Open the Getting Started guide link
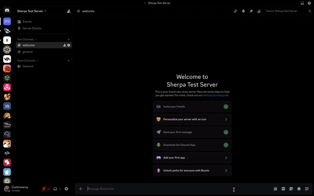Viewport: 314px width, 196px height. [216, 95]
